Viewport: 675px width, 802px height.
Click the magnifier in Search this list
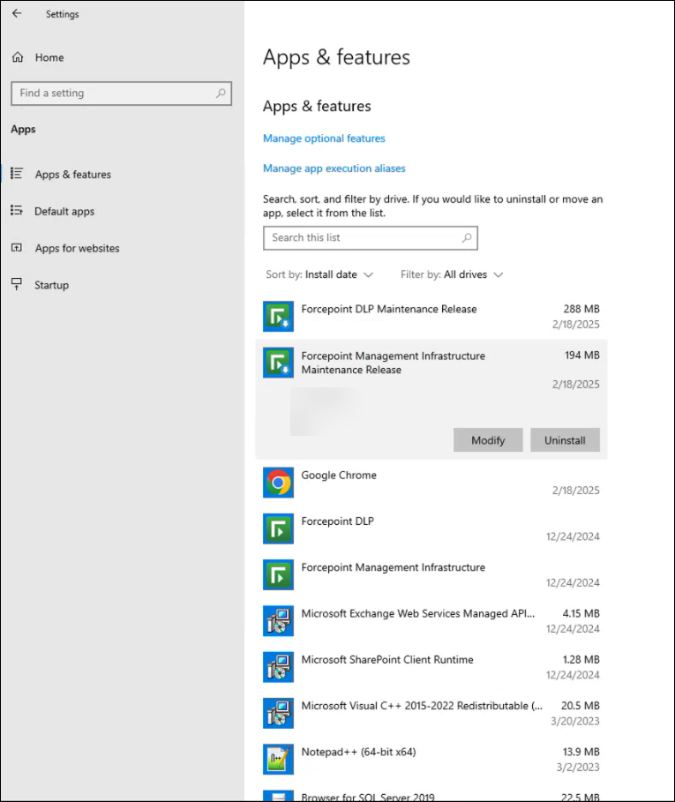click(x=467, y=238)
